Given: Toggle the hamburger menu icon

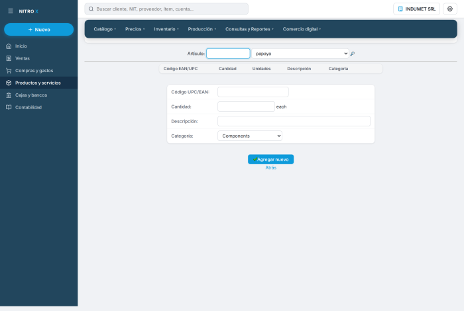Looking at the screenshot, I should click(x=11, y=11).
